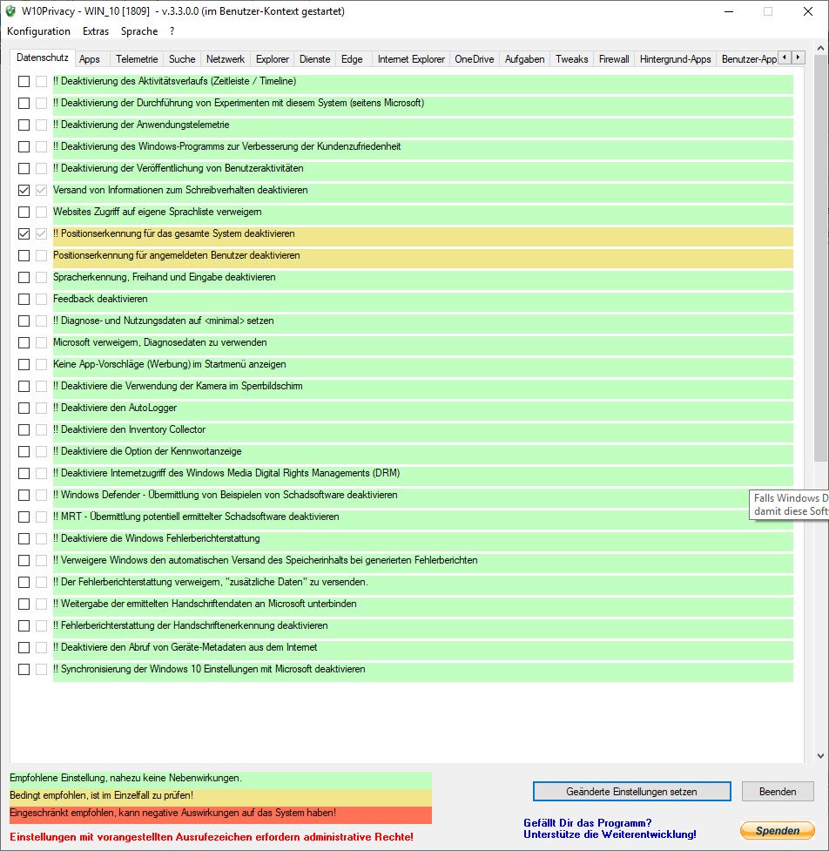Switch to the Edge tab
The width and height of the screenshot is (829, 851).
(x=352, y=59)
